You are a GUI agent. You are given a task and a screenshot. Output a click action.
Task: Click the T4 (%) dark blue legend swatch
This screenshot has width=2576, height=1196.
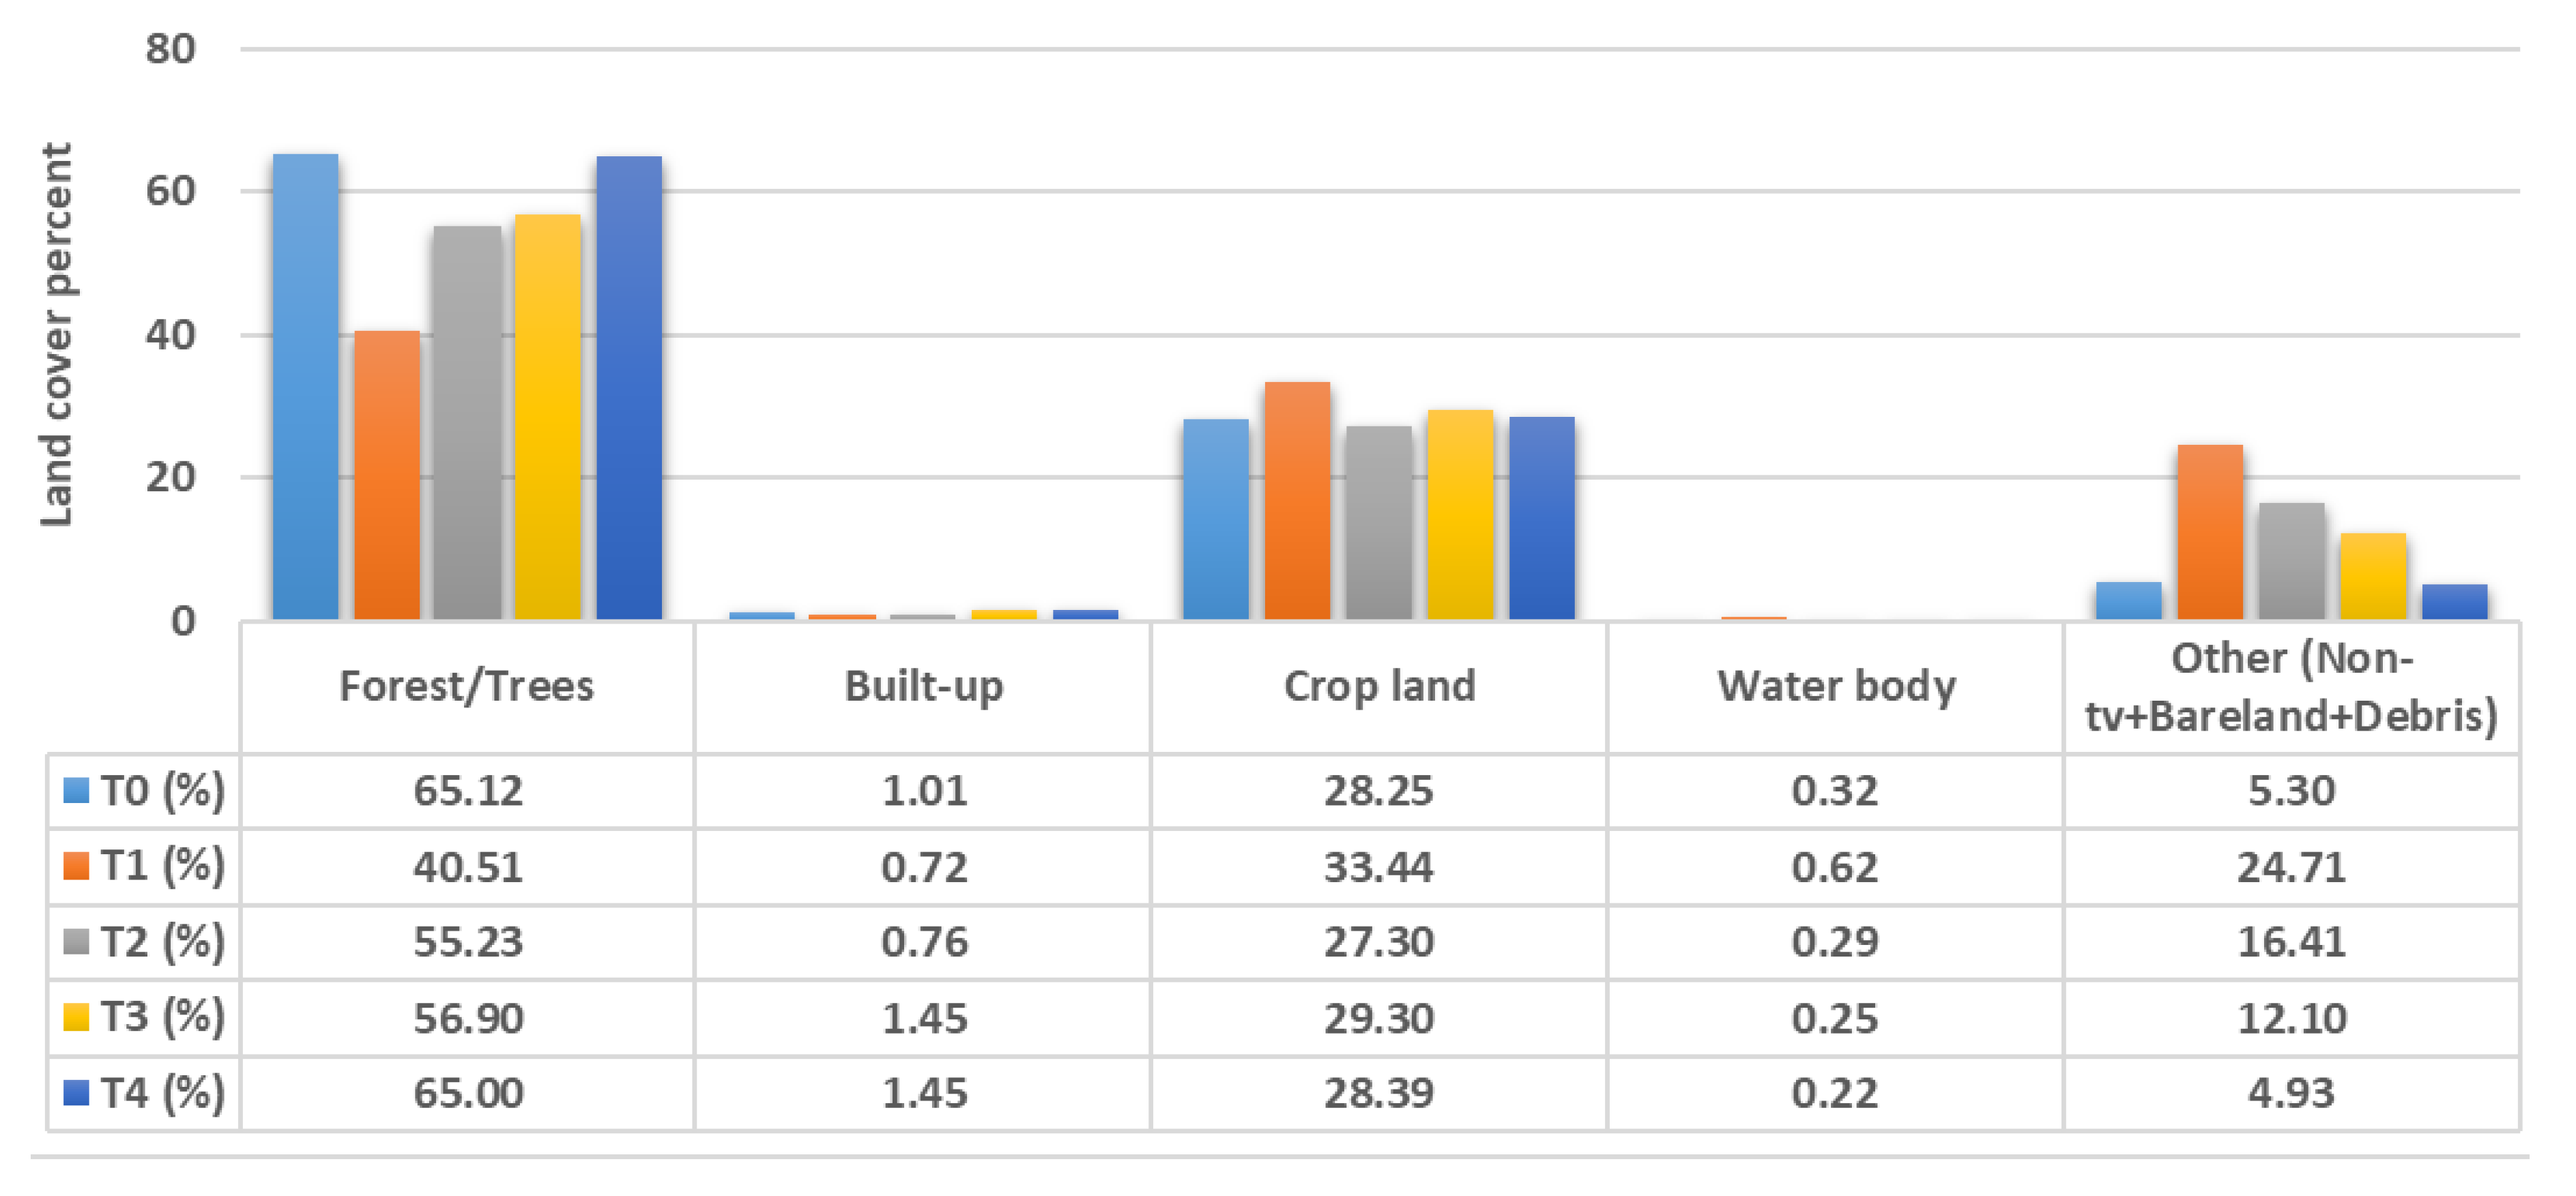pos(76,1093)
